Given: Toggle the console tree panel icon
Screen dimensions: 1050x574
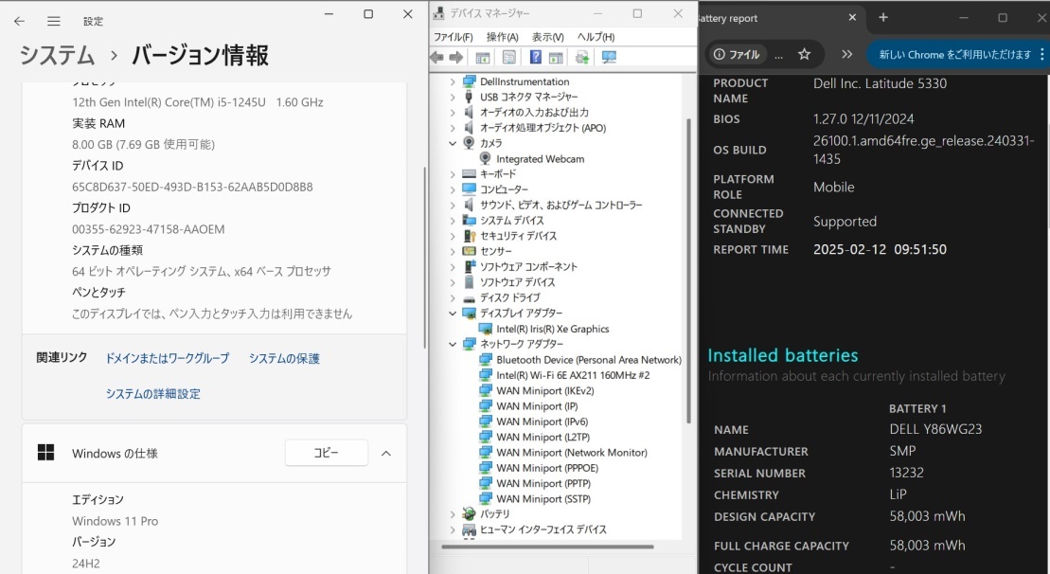Looking at the screenshot, I should click(x=481, y=57).
